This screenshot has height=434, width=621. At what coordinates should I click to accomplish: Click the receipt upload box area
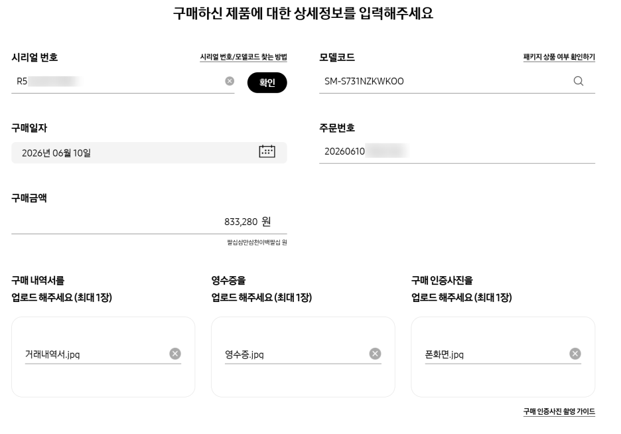pos(303,357)
